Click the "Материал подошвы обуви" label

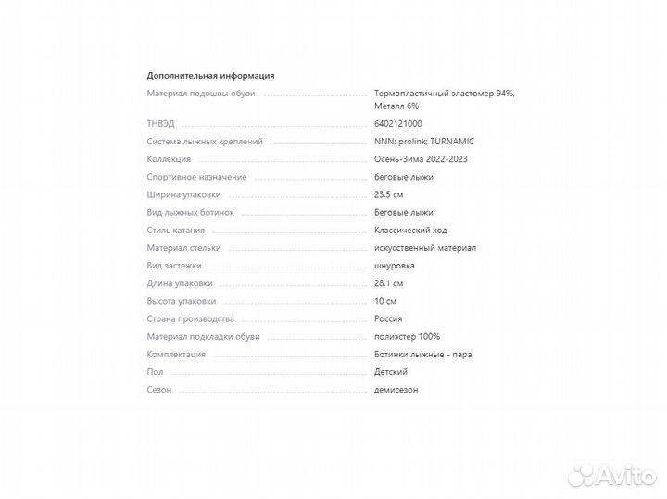(201, 94)
